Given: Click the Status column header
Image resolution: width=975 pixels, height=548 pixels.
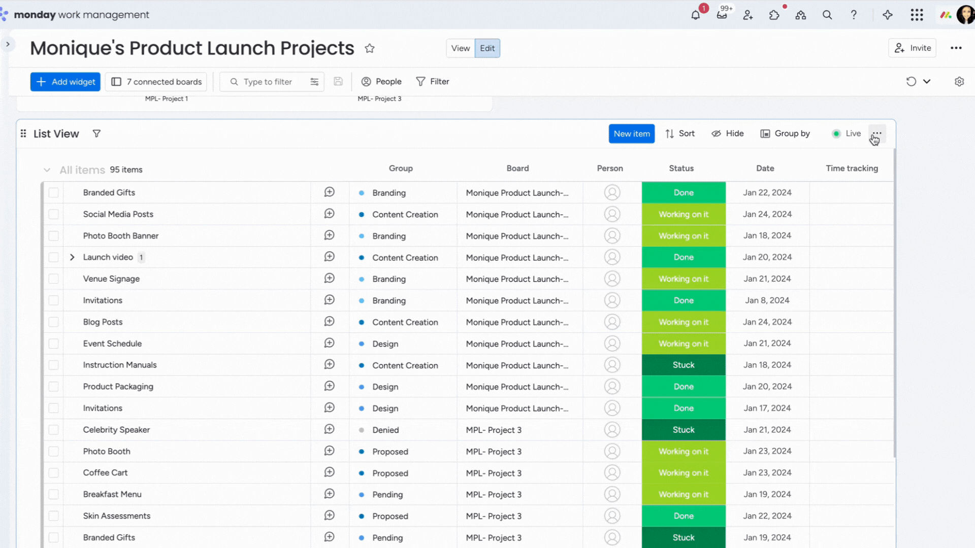Looking at the screenshot, I should tap(681, 168).
